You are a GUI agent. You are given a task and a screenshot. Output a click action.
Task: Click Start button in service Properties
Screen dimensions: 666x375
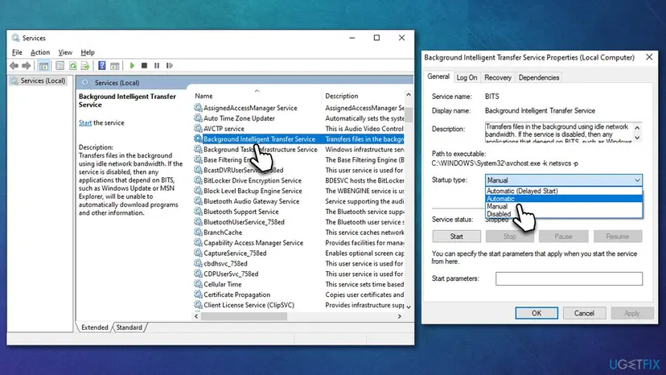[x=457, y=237]
